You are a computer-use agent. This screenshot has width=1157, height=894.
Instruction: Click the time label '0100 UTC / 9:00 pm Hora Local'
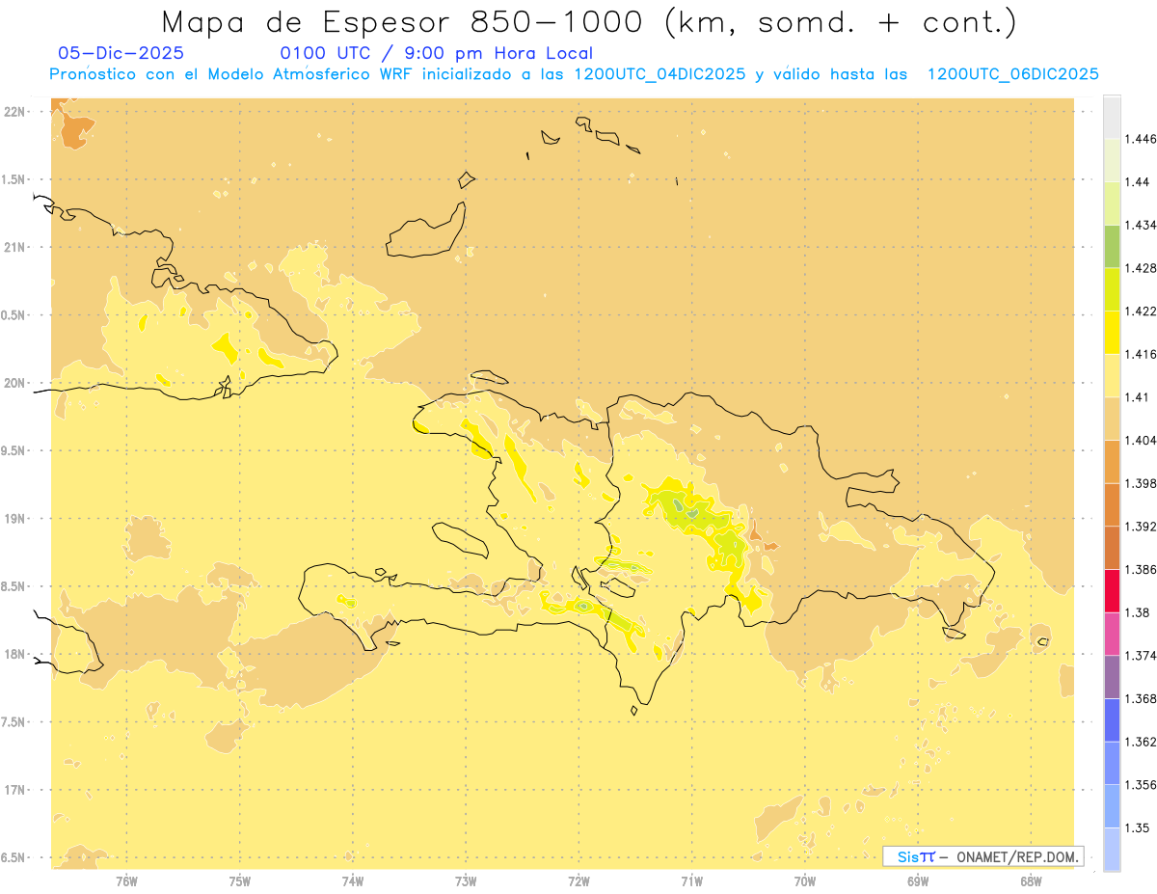436,53
